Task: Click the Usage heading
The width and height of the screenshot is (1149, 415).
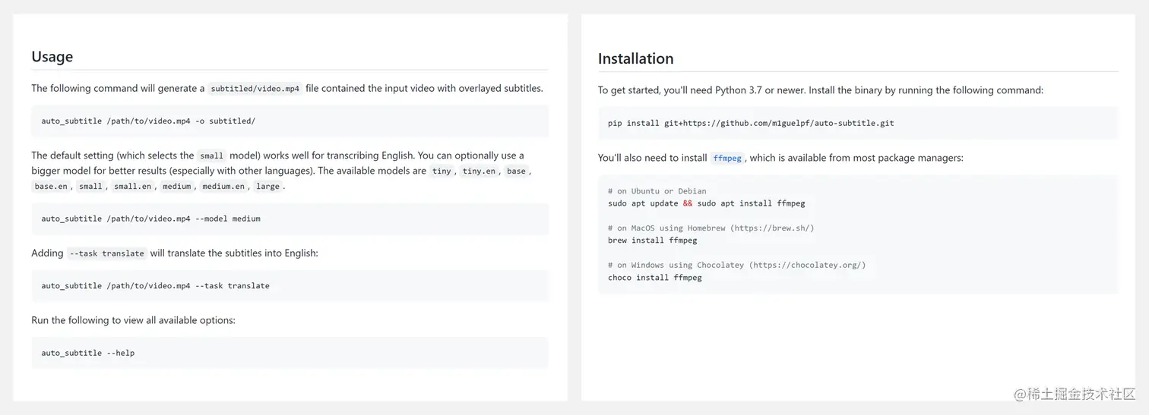Action: pos(52,56)
